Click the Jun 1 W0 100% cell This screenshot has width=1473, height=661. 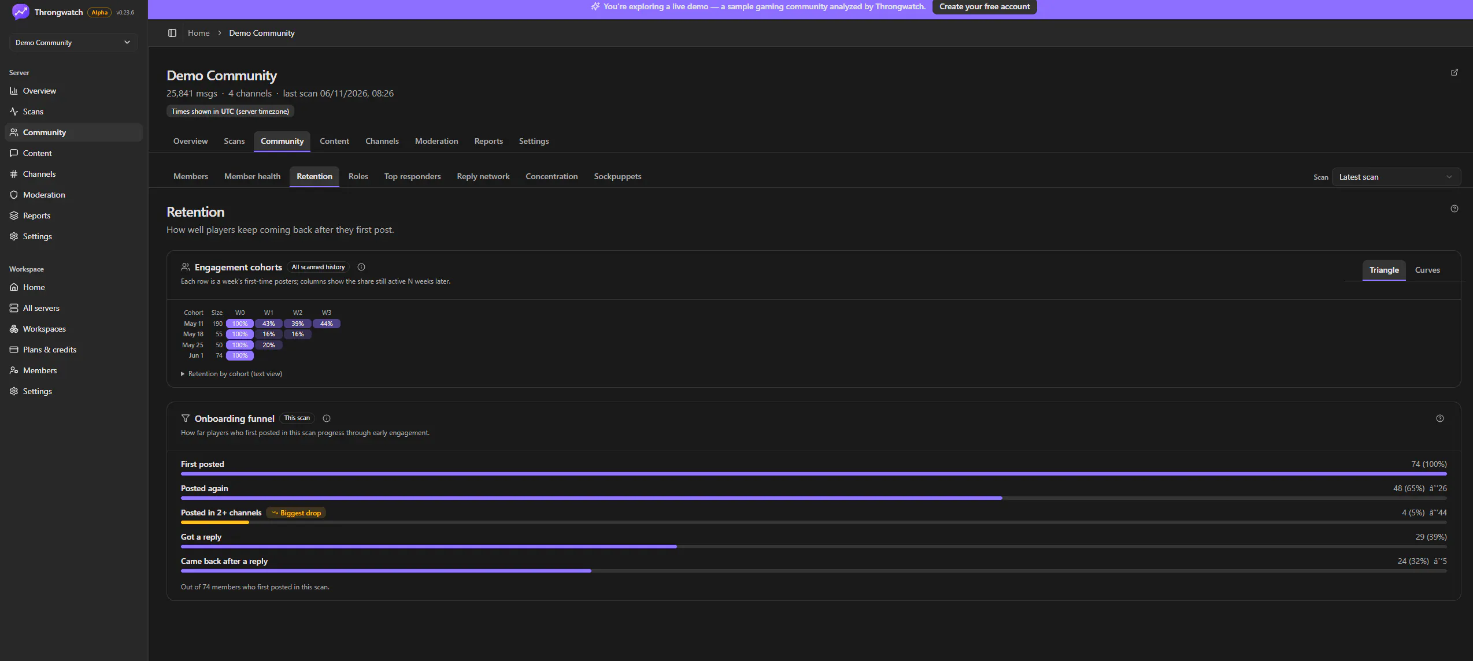tap(240, 355)
